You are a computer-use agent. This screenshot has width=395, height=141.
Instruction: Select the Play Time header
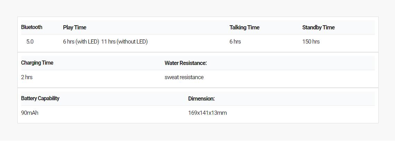coord(75,28)
